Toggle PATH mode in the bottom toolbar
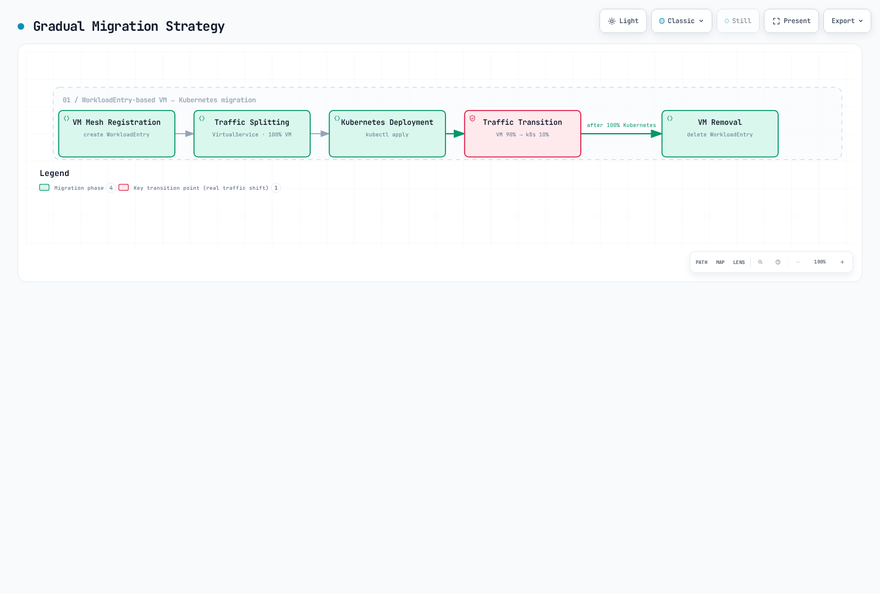 pyautogui.click(x=702, y=262)
